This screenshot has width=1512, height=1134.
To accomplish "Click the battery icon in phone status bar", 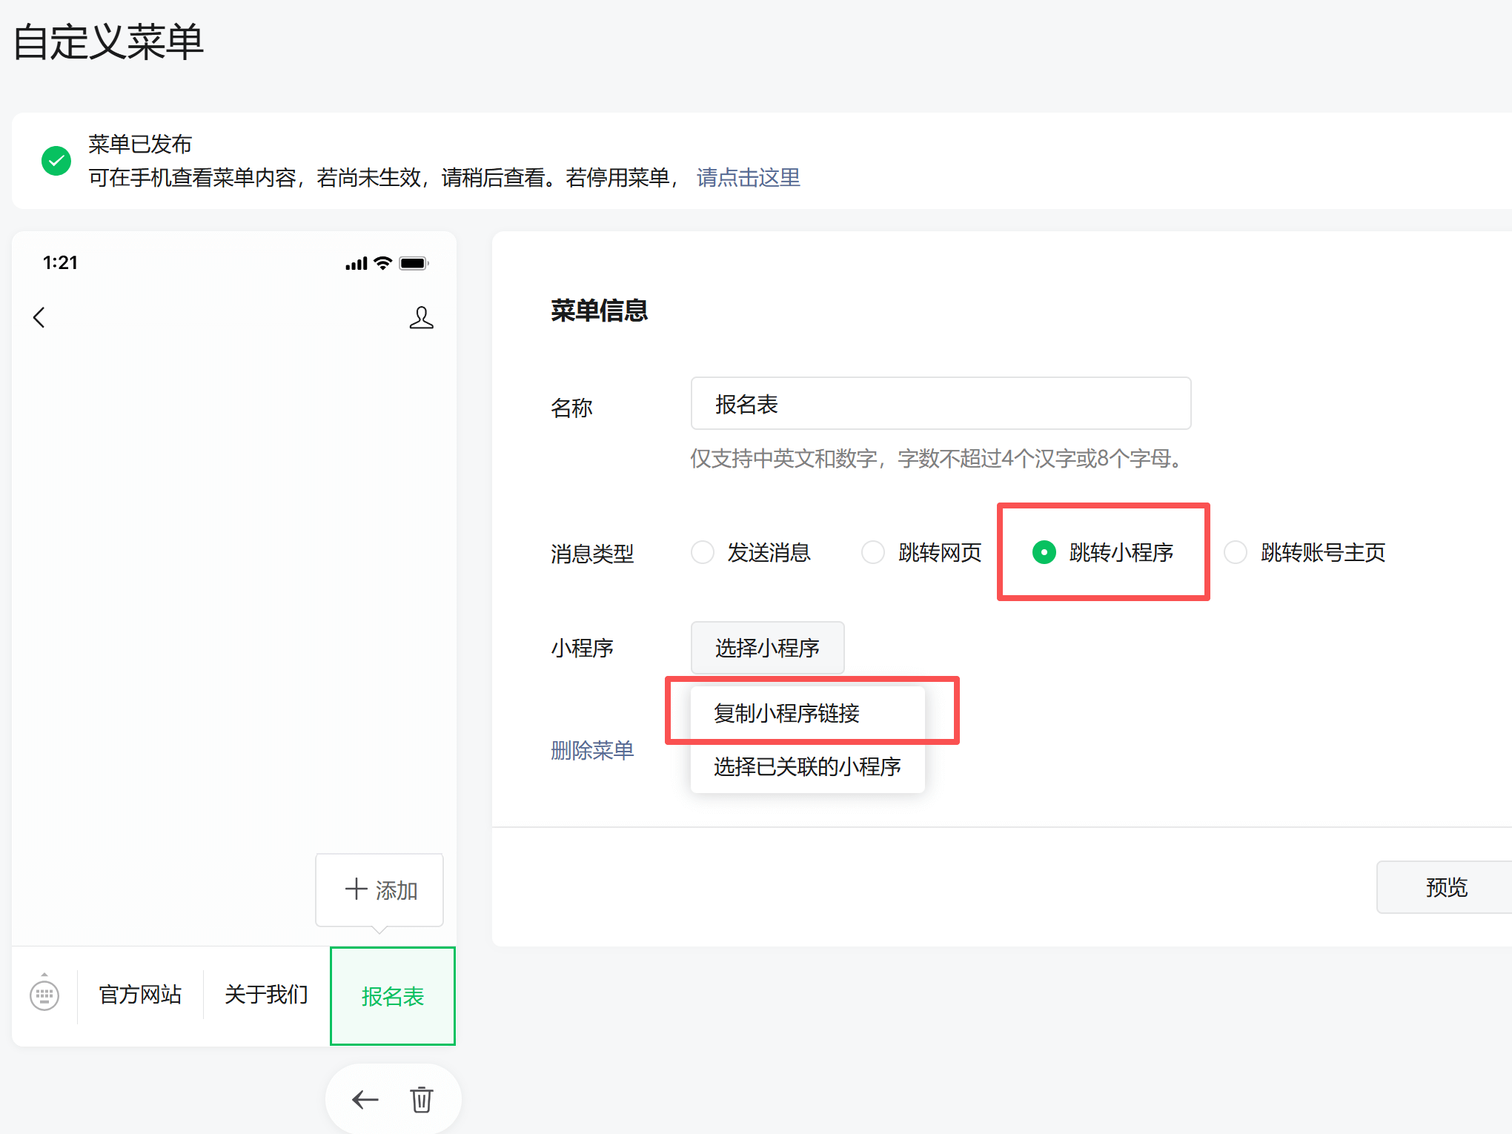I will click(413, 264).
